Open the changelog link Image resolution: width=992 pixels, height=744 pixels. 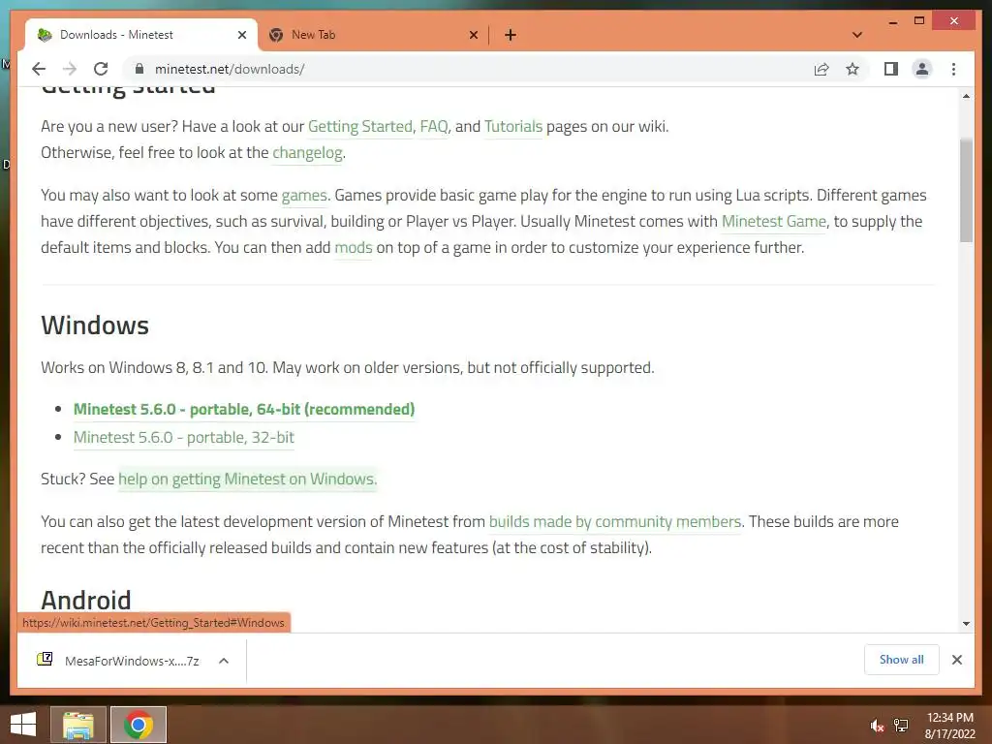[x=307, y=152]
